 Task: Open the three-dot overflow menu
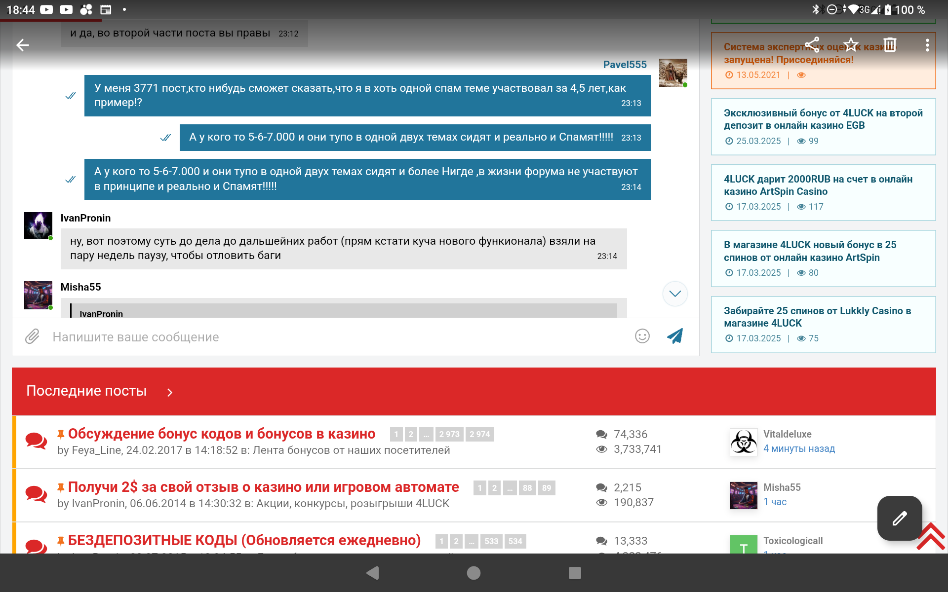(x=927, y=45)
